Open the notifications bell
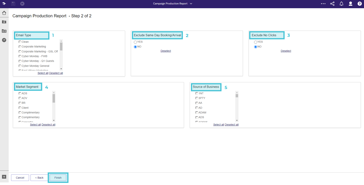 point(341,4)
